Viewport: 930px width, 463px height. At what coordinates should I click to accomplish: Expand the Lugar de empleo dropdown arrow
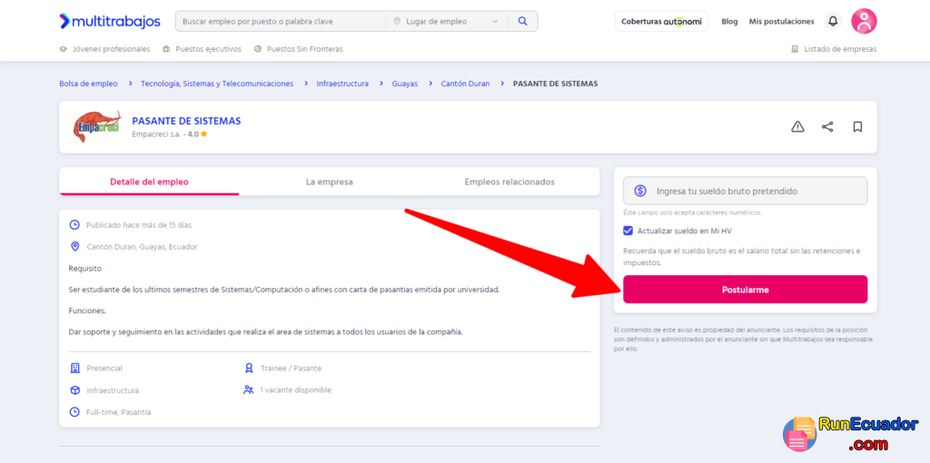(x=495, y=22)
